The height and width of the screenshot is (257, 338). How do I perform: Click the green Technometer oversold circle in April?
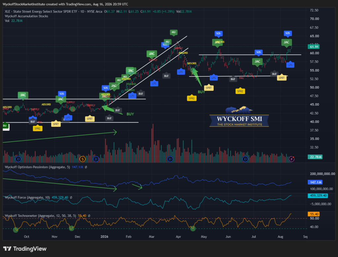point(193,229)
